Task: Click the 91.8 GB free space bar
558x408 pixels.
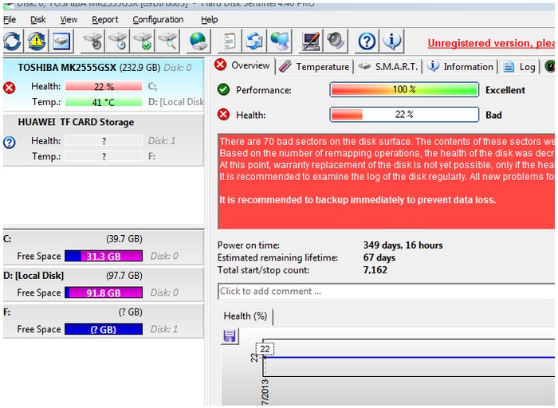Action: pyautogui.click(x=104, y=292)
